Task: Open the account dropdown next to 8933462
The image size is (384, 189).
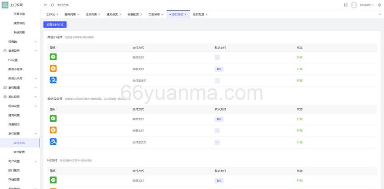Action: pos(373,5)
